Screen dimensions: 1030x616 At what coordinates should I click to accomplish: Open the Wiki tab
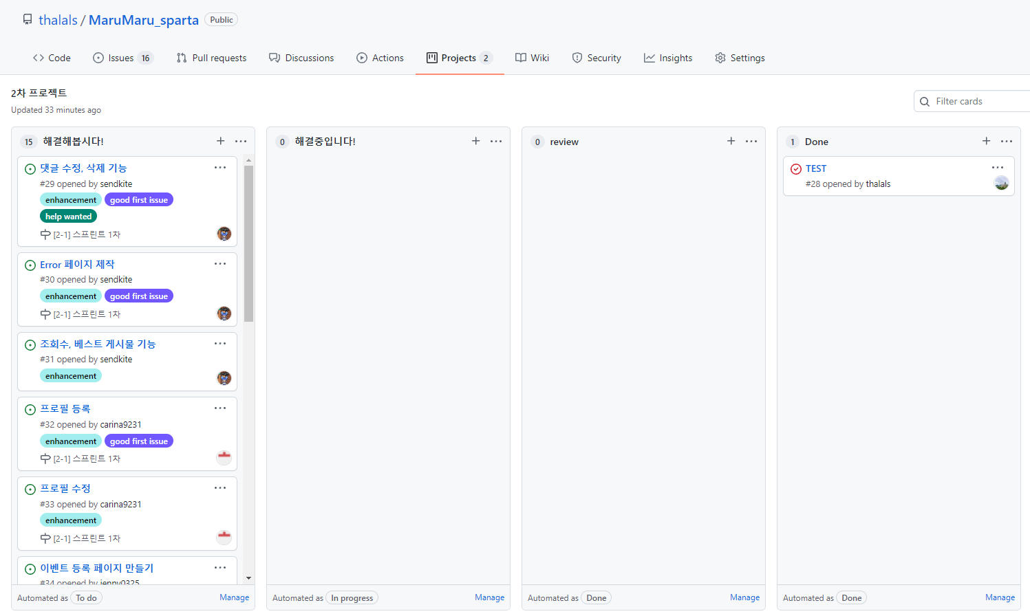tap(533, 58)
